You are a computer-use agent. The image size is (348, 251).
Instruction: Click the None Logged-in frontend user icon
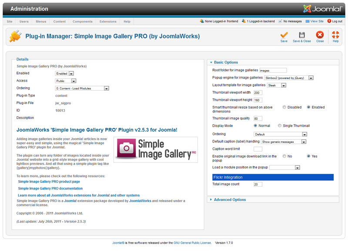202,21
